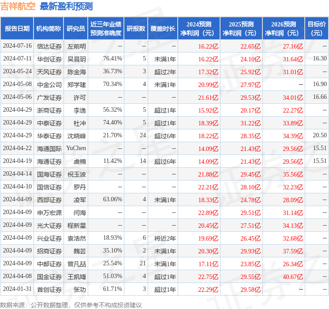This screenshot has height=309, width=329.
Task: Click the 2026预测净利润 header
Action: point(284,28)
